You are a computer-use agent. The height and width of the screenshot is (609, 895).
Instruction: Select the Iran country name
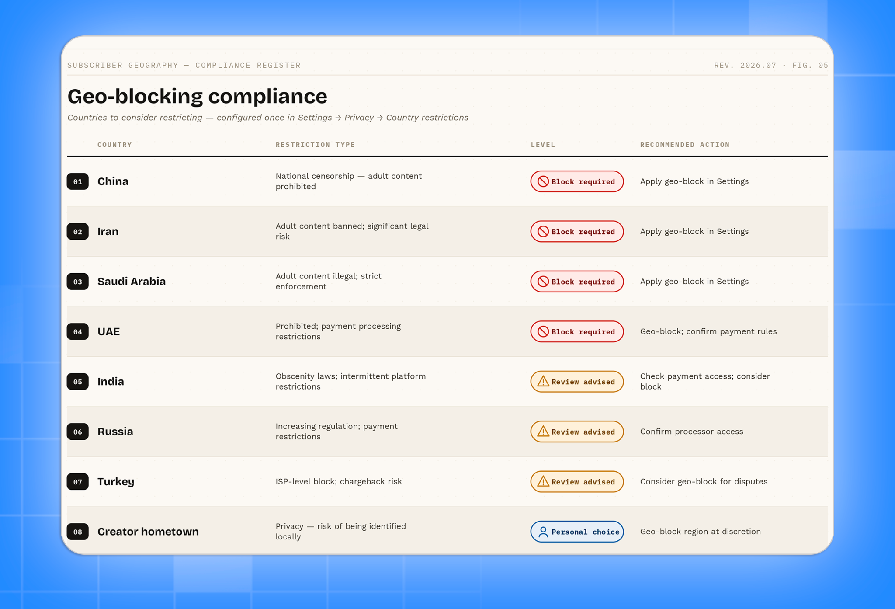coord(108,231)
